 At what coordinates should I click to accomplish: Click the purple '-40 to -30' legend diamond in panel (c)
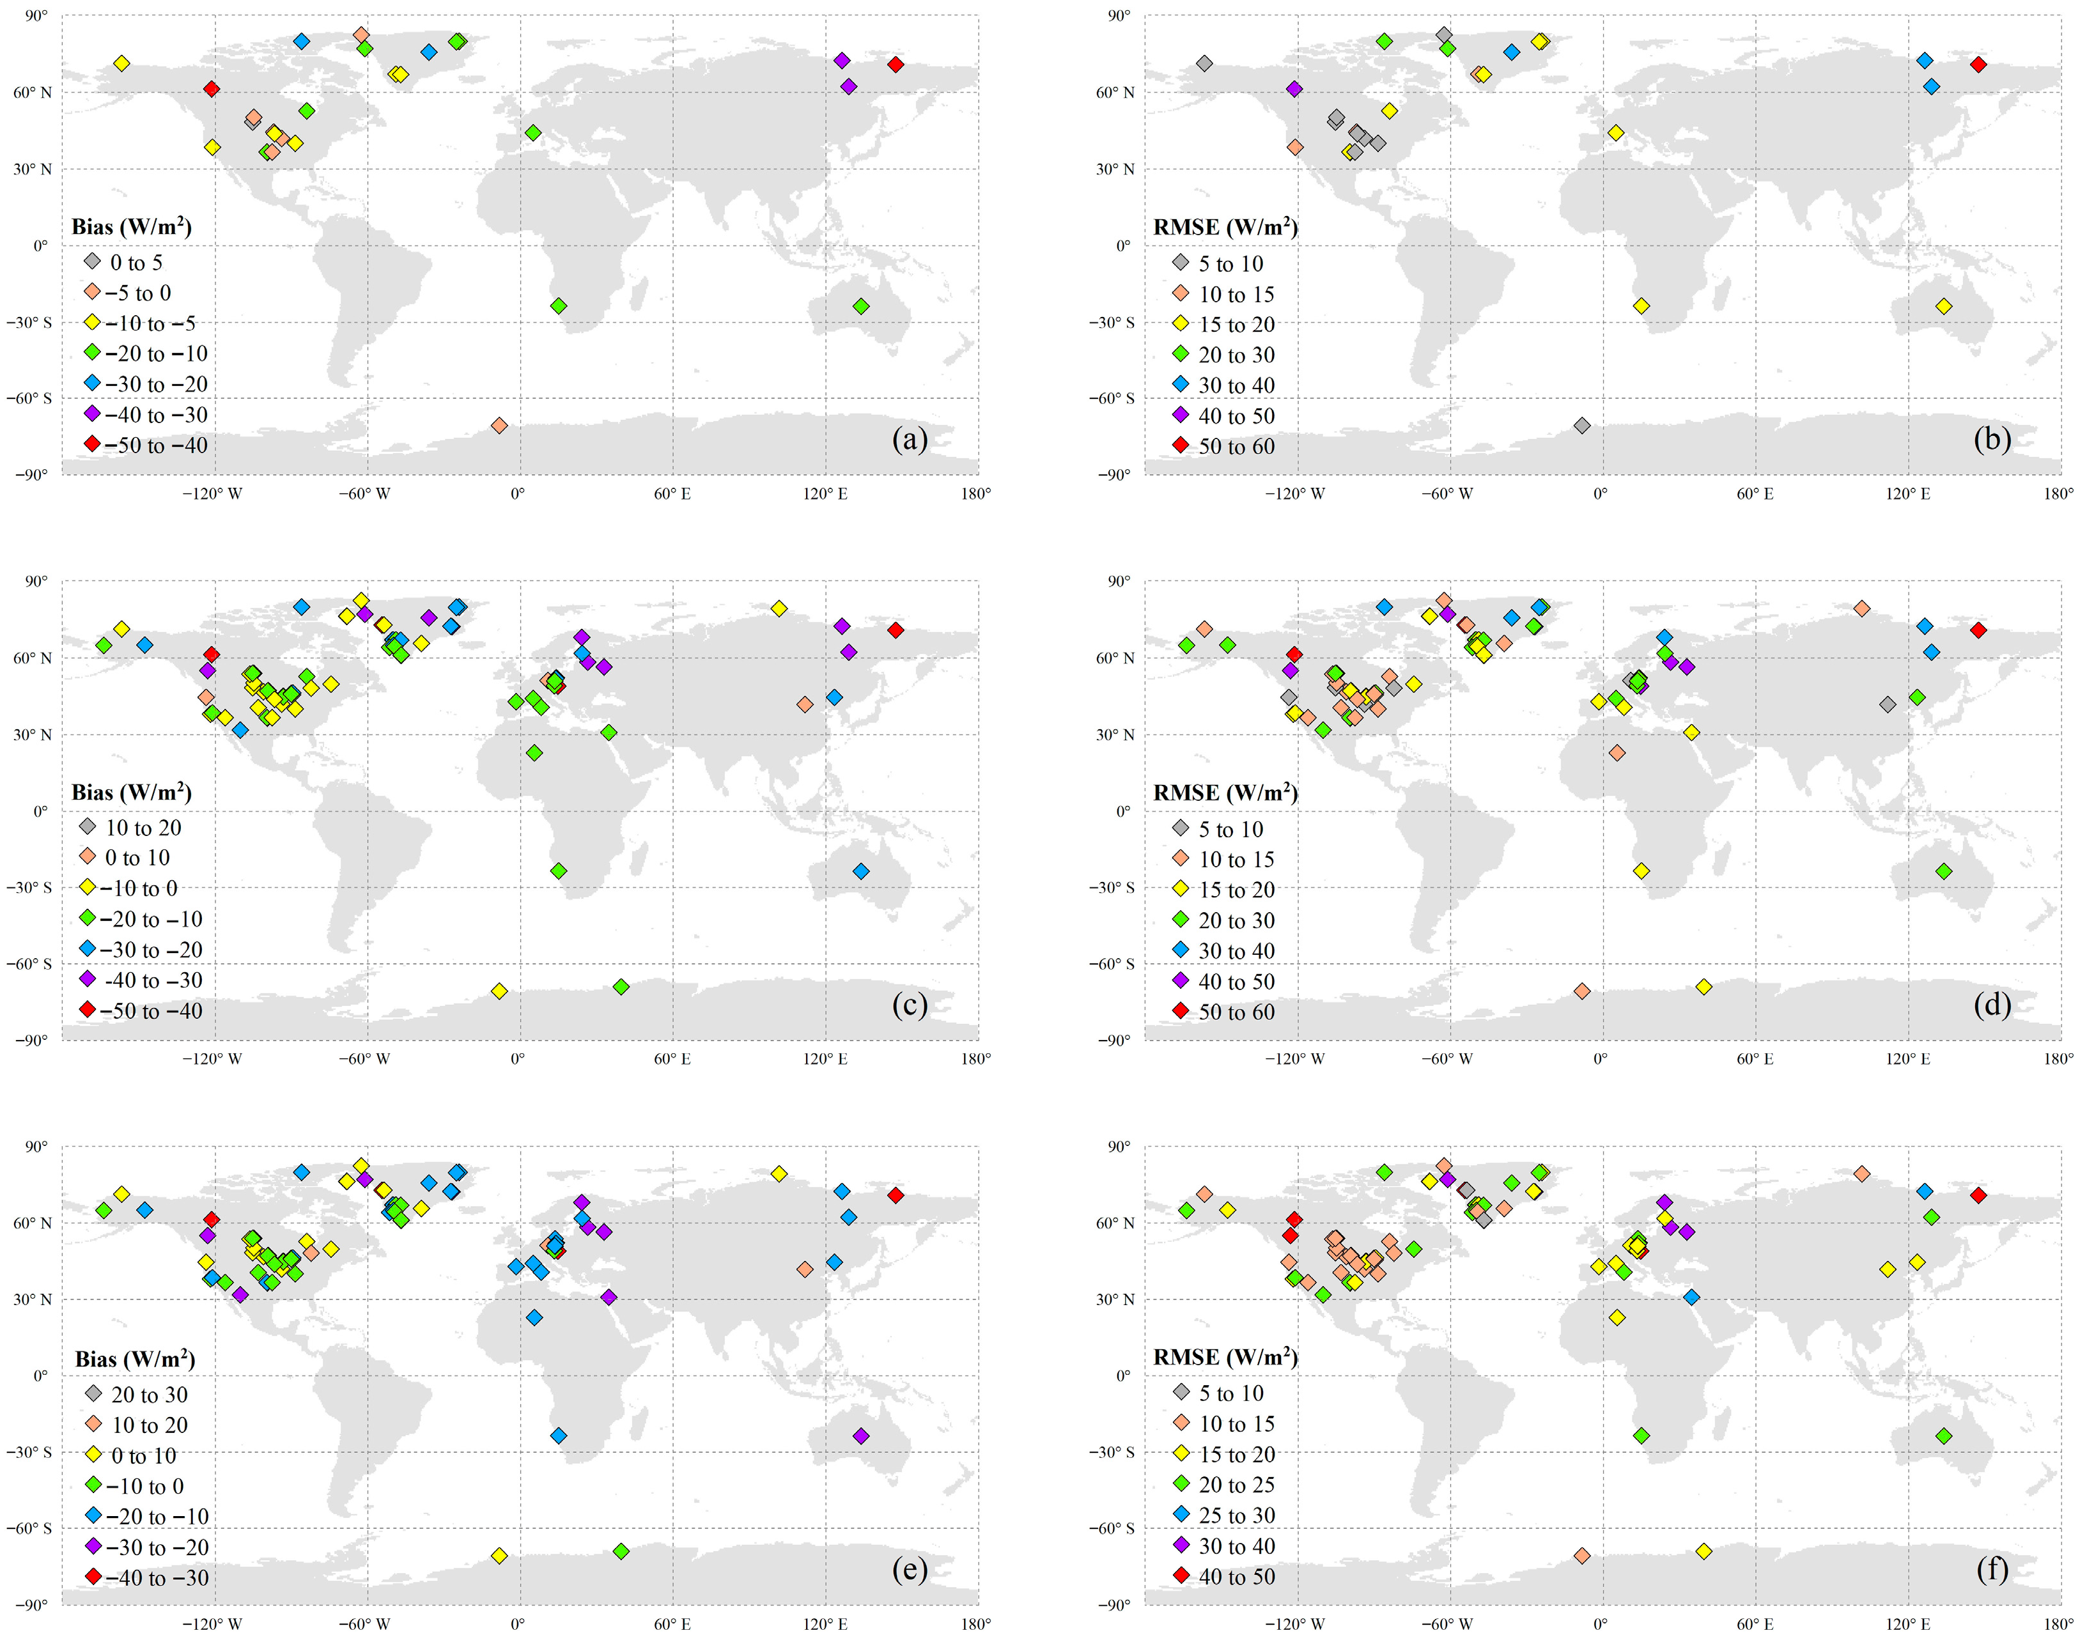tap(88, 979)
